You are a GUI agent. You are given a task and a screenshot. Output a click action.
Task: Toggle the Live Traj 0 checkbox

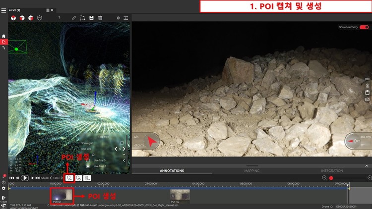coord(88,160)
